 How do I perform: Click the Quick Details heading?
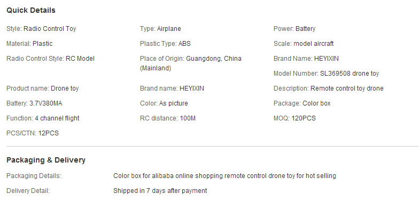[31, 11]
